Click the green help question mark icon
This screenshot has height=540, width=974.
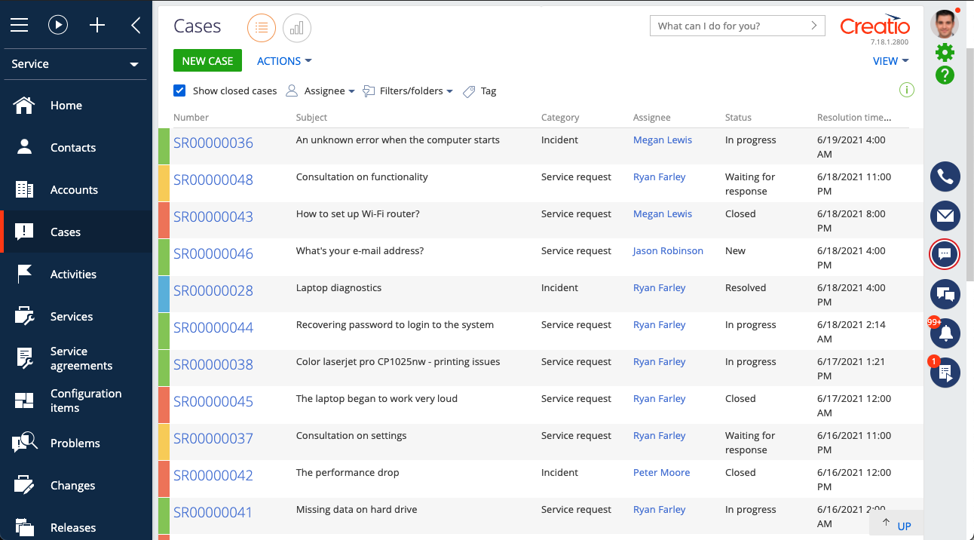[945, 75]
